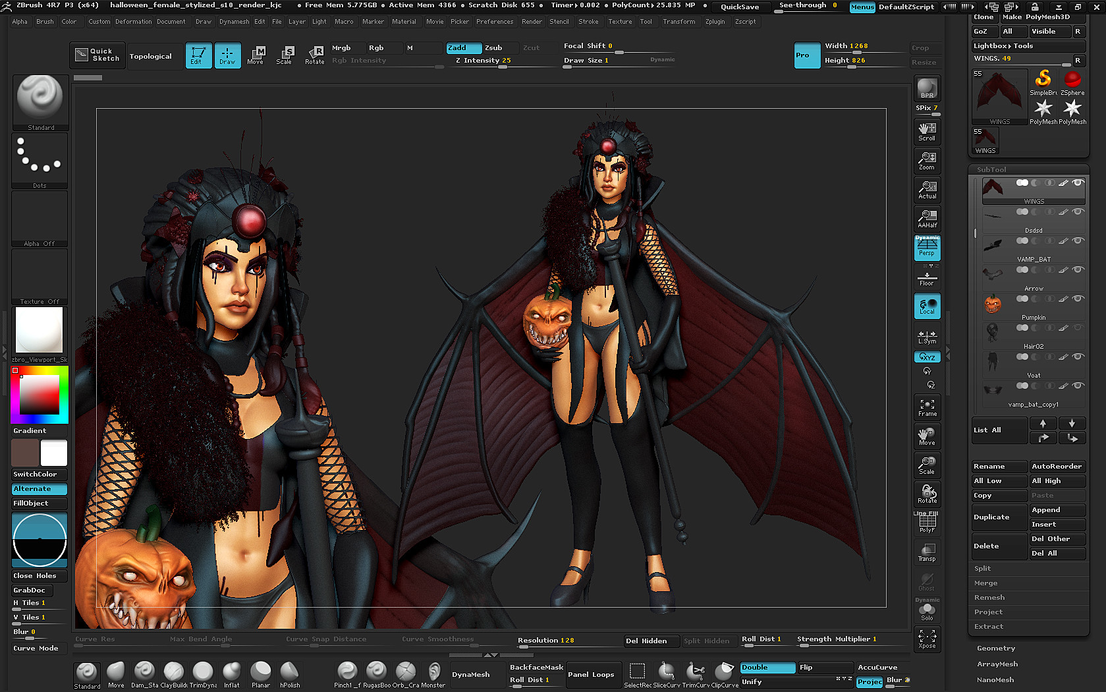Toggle visibility eye of Pumpkin subtool
This screenshot has width=1106, height=692.
pos(1078,299)
